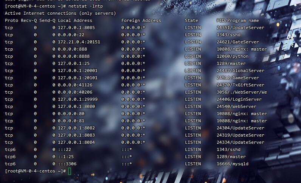This screenshot has height=183, width=301.
Task: Click the 12060/python process entry
Action: click(233, 56)
